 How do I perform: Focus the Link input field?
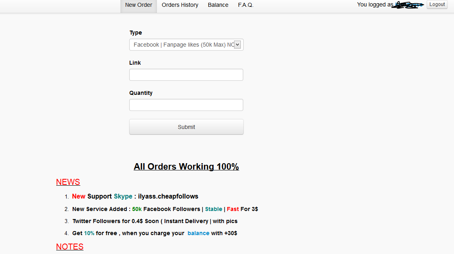click(x=186, y=75)
